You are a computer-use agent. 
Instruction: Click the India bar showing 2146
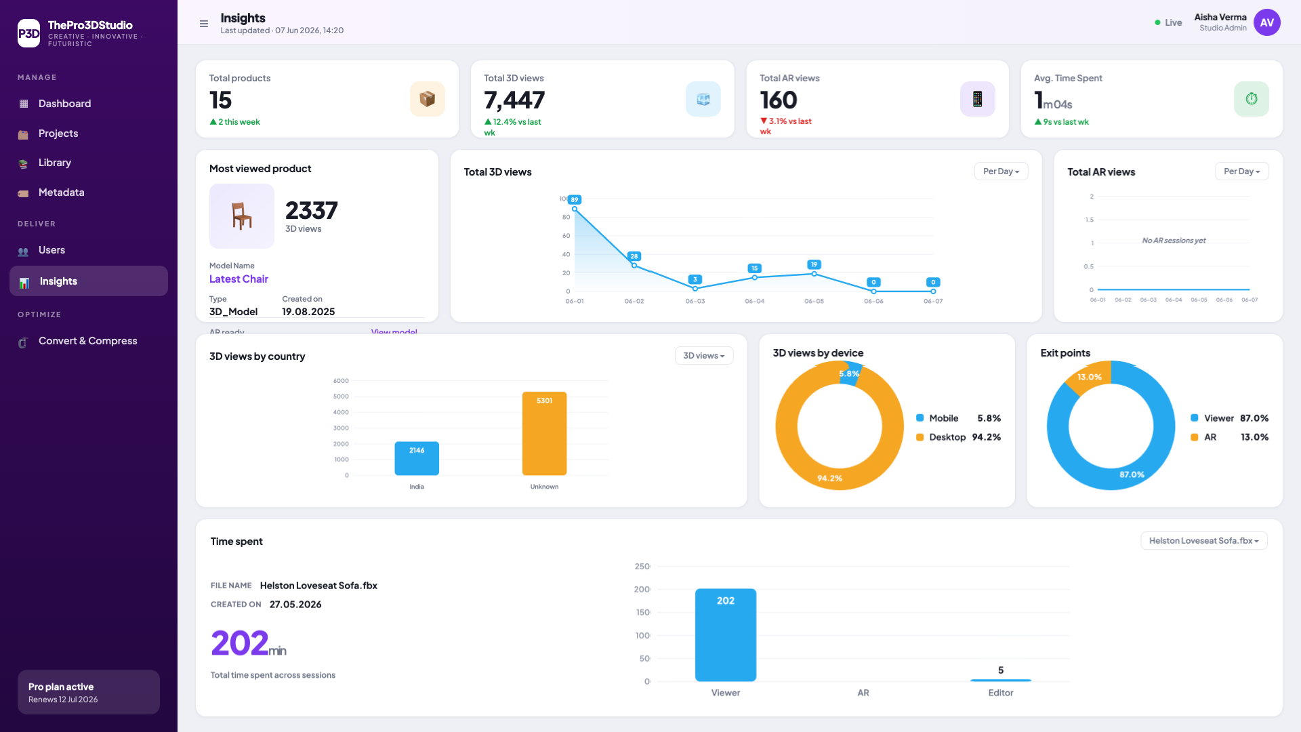[x=417, y=459]
